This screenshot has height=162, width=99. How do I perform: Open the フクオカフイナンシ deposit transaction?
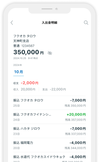point(50,117)
